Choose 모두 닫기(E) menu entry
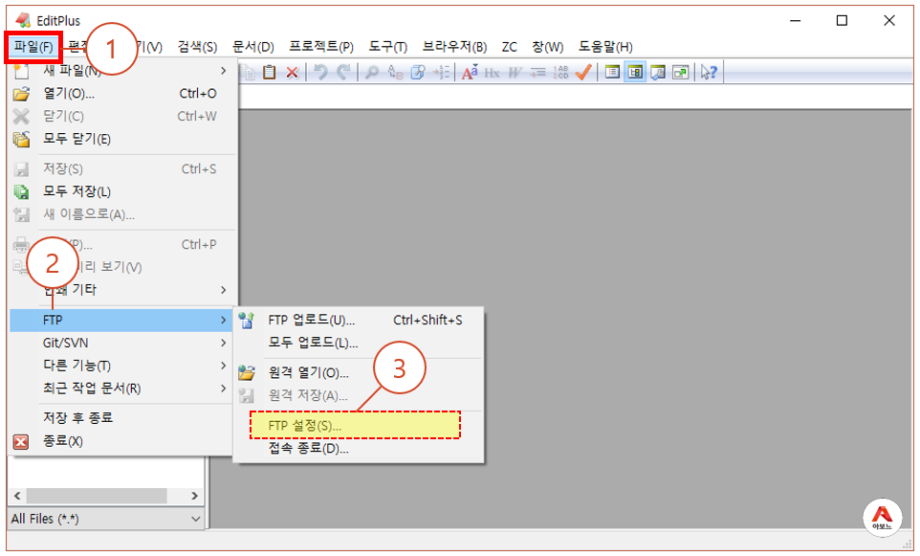Image resolution: width=920 pixels, height=556 pixels. (x=122, y=139)
